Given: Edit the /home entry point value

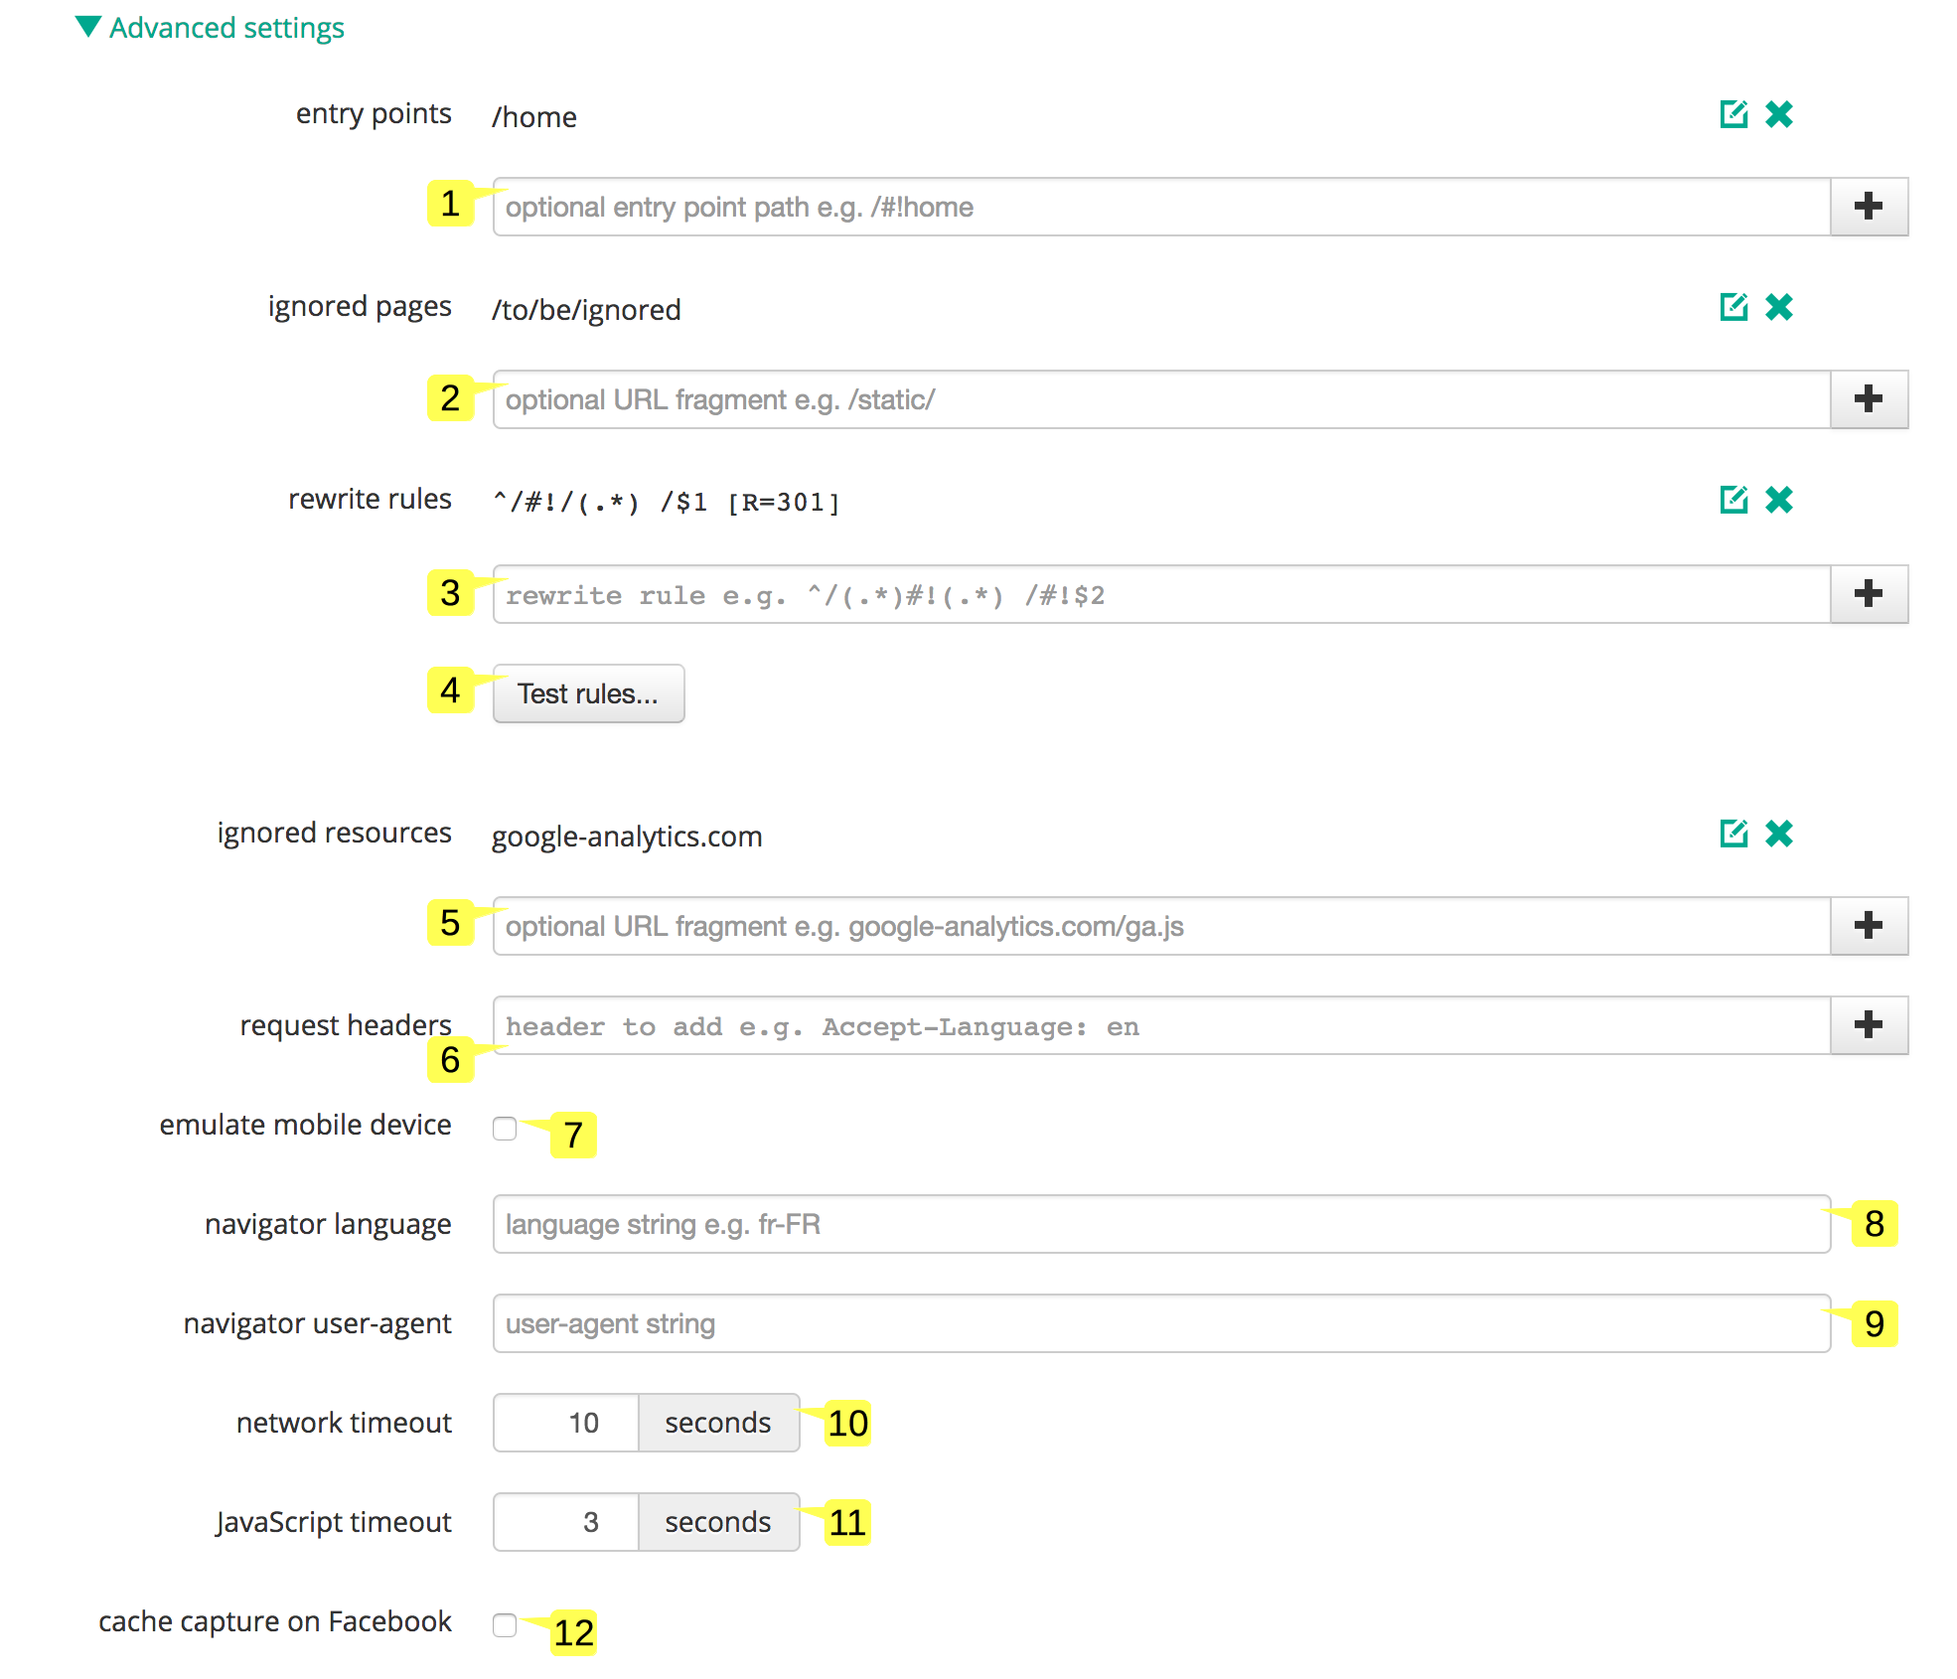Looking at the screenshot, I should pos(1733,114).
